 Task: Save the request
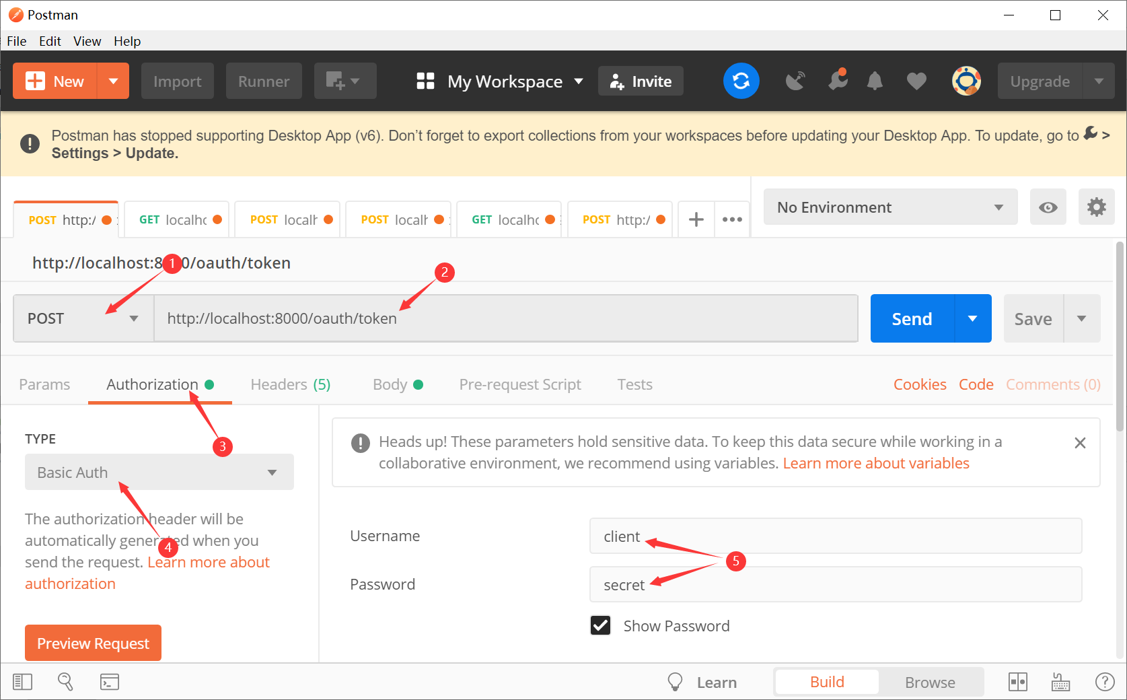click(x=1033, y=318)
